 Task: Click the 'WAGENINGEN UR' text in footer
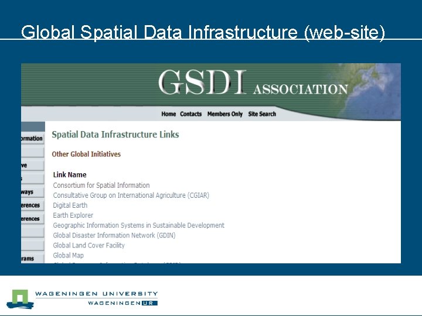coord(122,303)
